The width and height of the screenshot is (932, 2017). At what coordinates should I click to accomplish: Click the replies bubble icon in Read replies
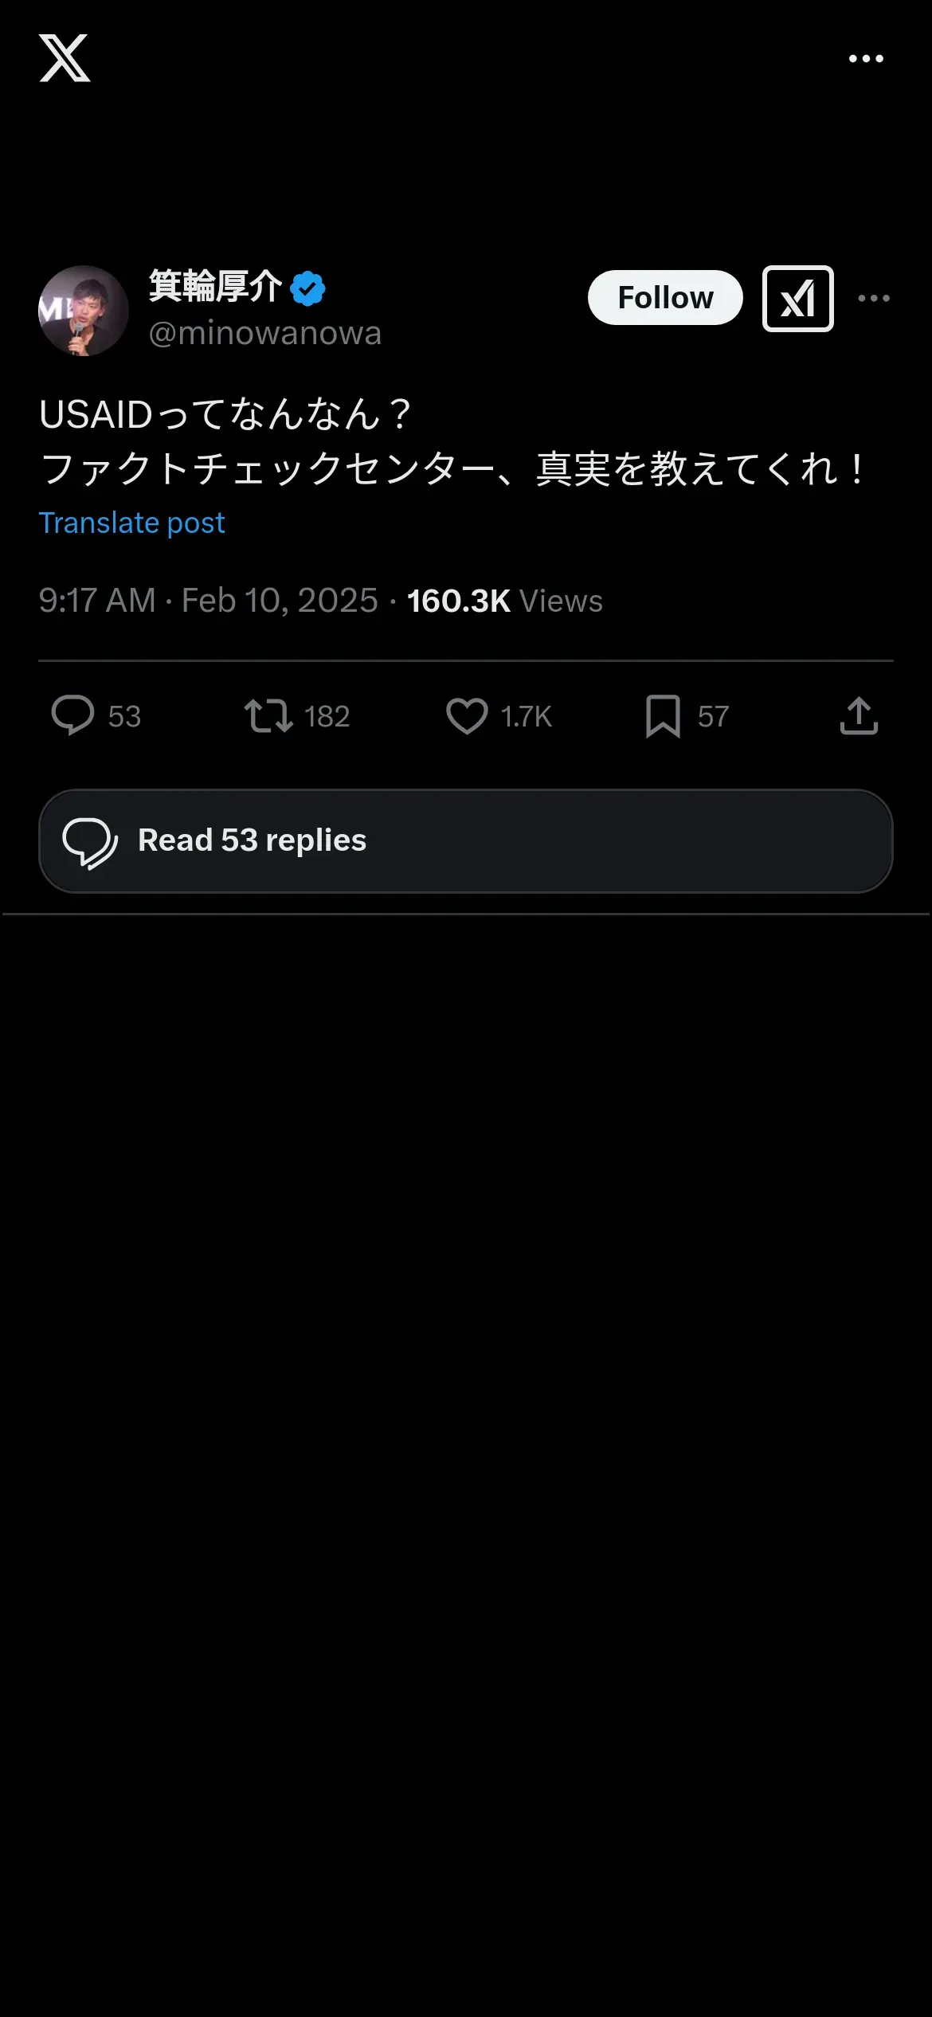coord(90,842)
